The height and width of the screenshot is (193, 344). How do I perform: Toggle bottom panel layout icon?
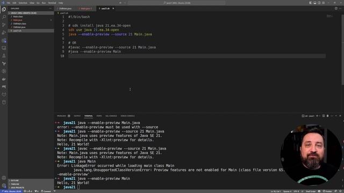[x=315, y=3]
